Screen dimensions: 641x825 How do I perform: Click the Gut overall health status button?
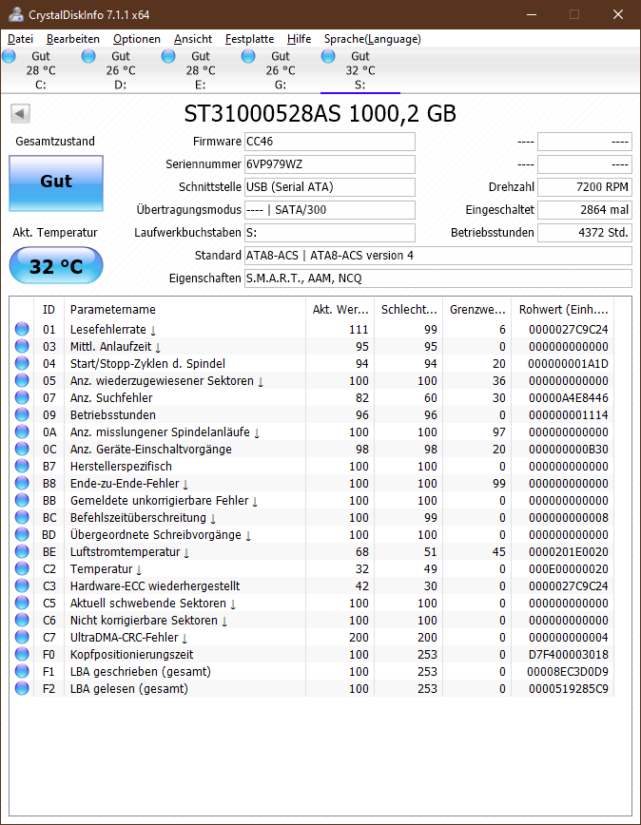pyautogui.click(x=56, y=183)
